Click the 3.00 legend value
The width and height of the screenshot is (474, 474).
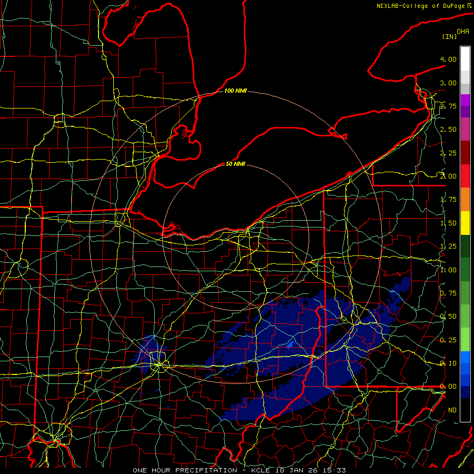[448, 83]
